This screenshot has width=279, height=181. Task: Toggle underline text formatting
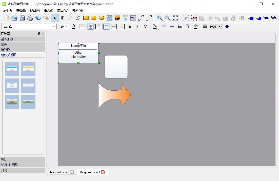point(145,27)
